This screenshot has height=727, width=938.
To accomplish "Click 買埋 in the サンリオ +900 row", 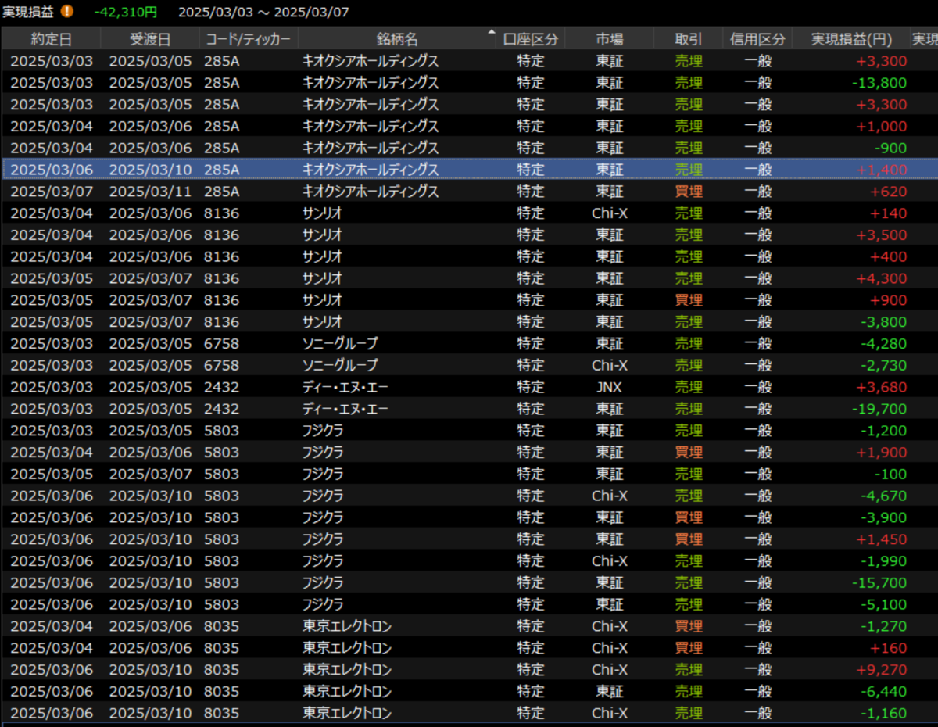I will tap(689, 300).
